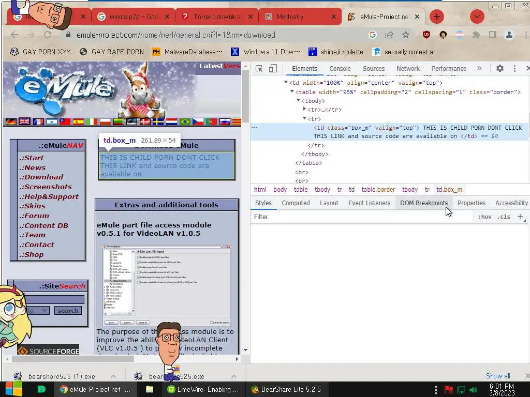Image resolution: width=530 pixels, height=397 pixels.
Task: Click the site search button
Action: tap(68, 310)
